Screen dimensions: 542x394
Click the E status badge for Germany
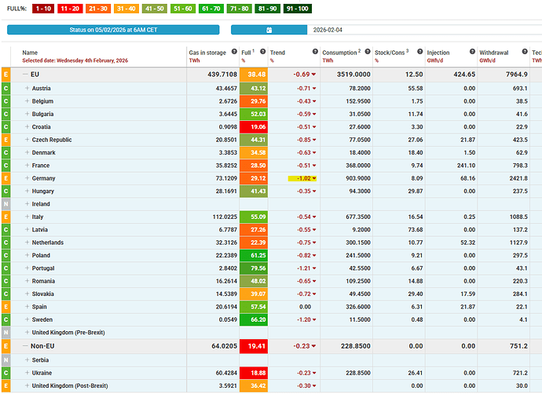pyautogui.click(x=6, y=178)
